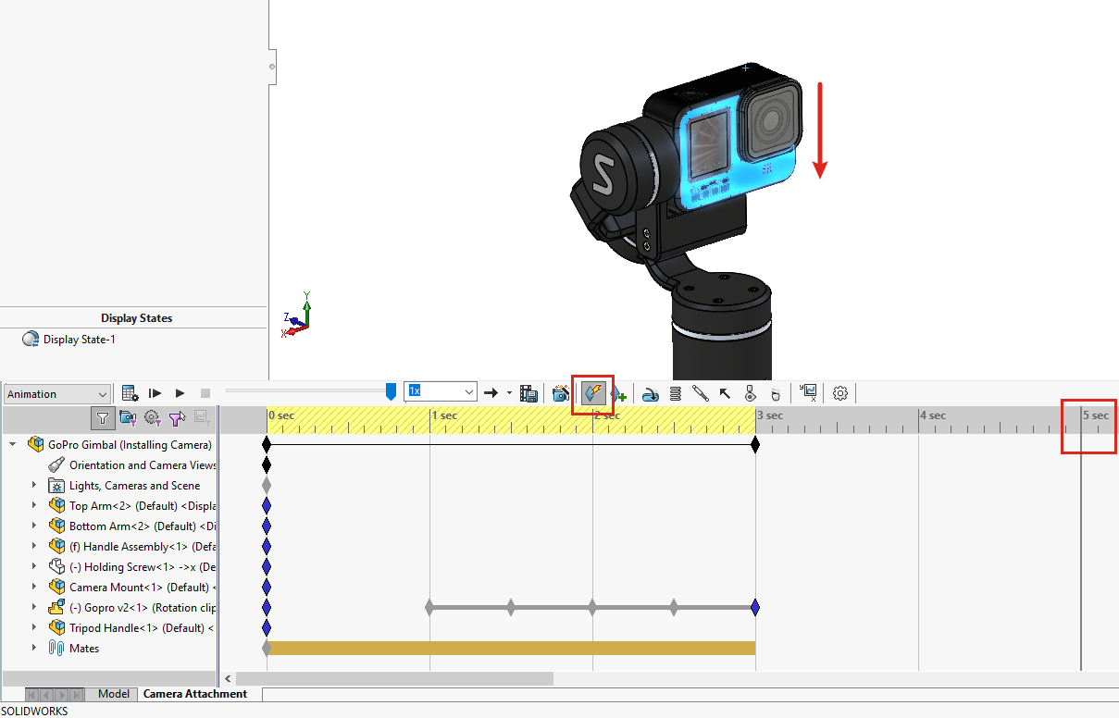Open the Save Animation dialog
Image resolution: width=1119 pixels, height=718 pixels.
pyautogui.click(x=529, y=394)
